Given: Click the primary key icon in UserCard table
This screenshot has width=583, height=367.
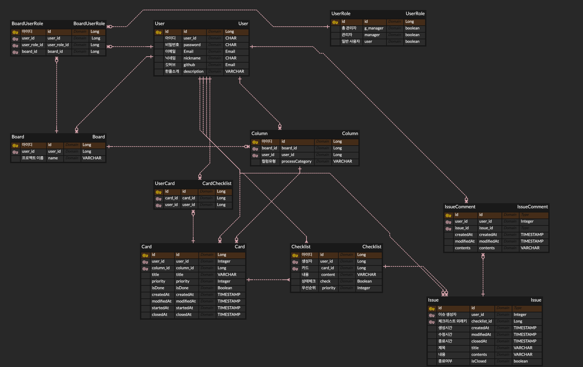Looking at the screenshot, I should (x=159, y=192).
